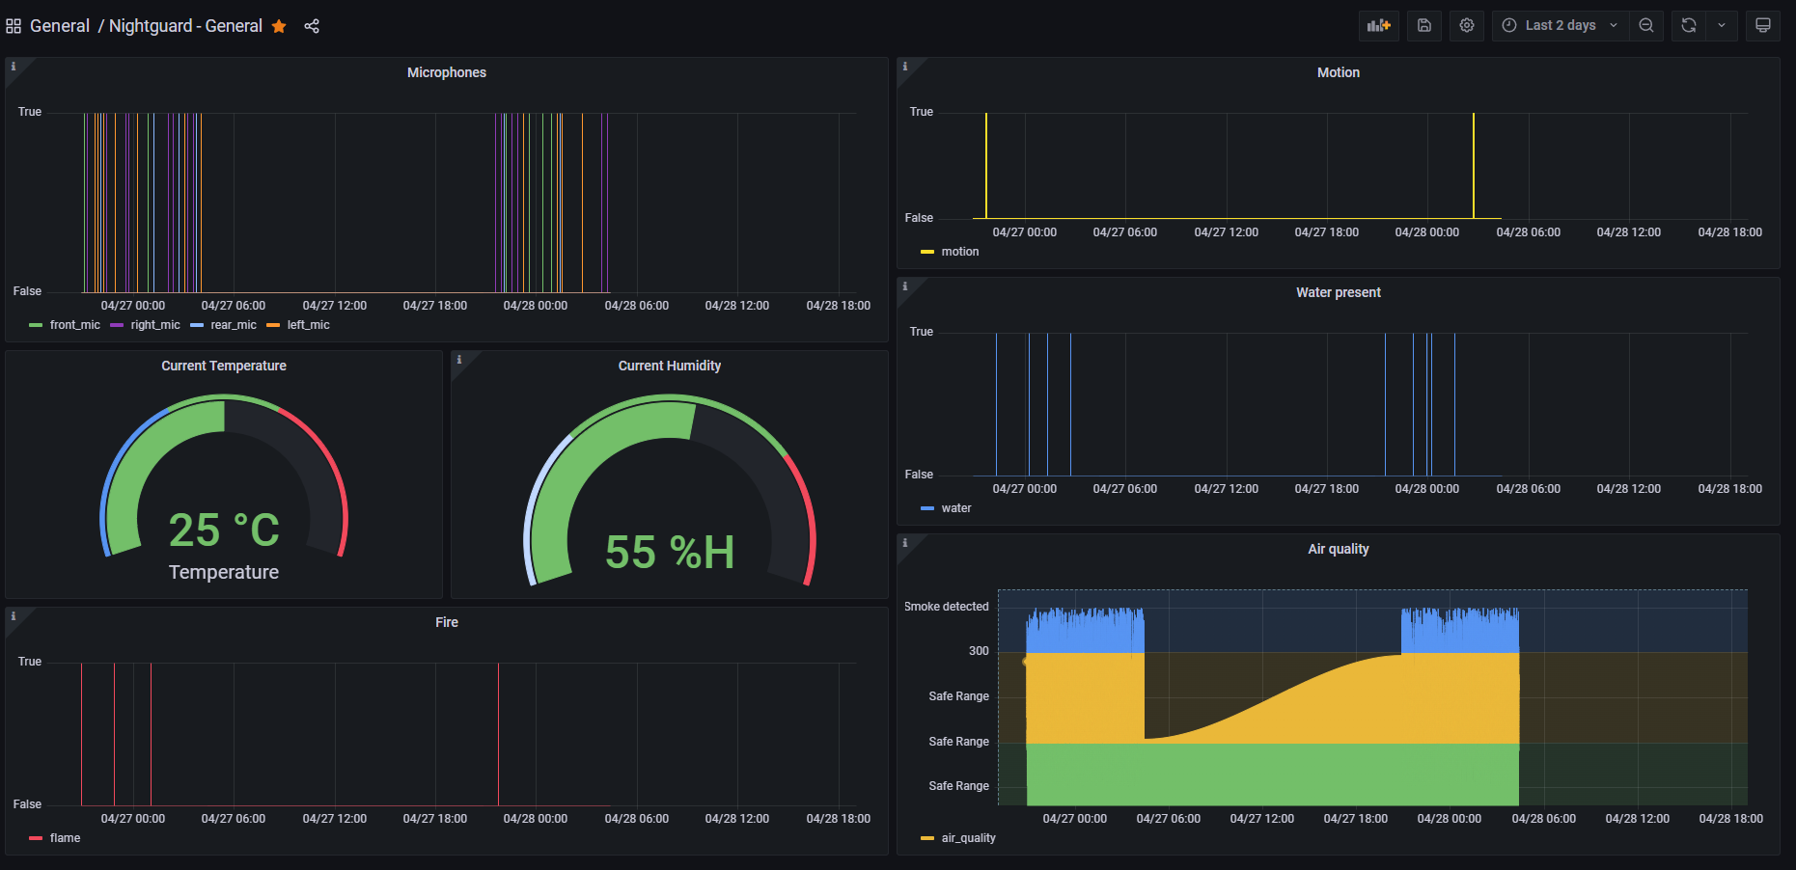
Task: Open the Fire panel title menu
Action: [447, 622]
